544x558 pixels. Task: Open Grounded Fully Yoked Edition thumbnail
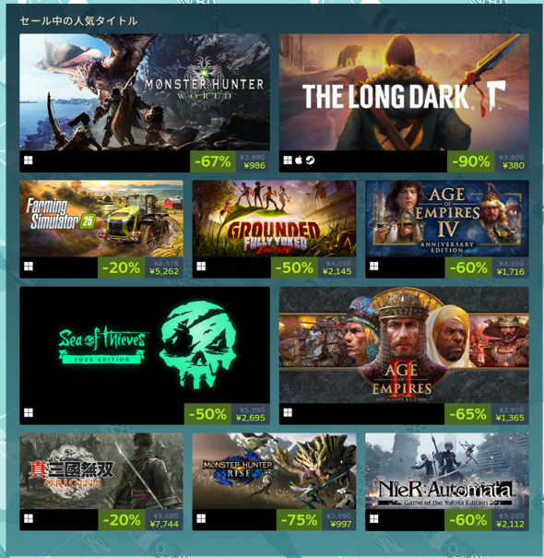(x=275, y=219)
